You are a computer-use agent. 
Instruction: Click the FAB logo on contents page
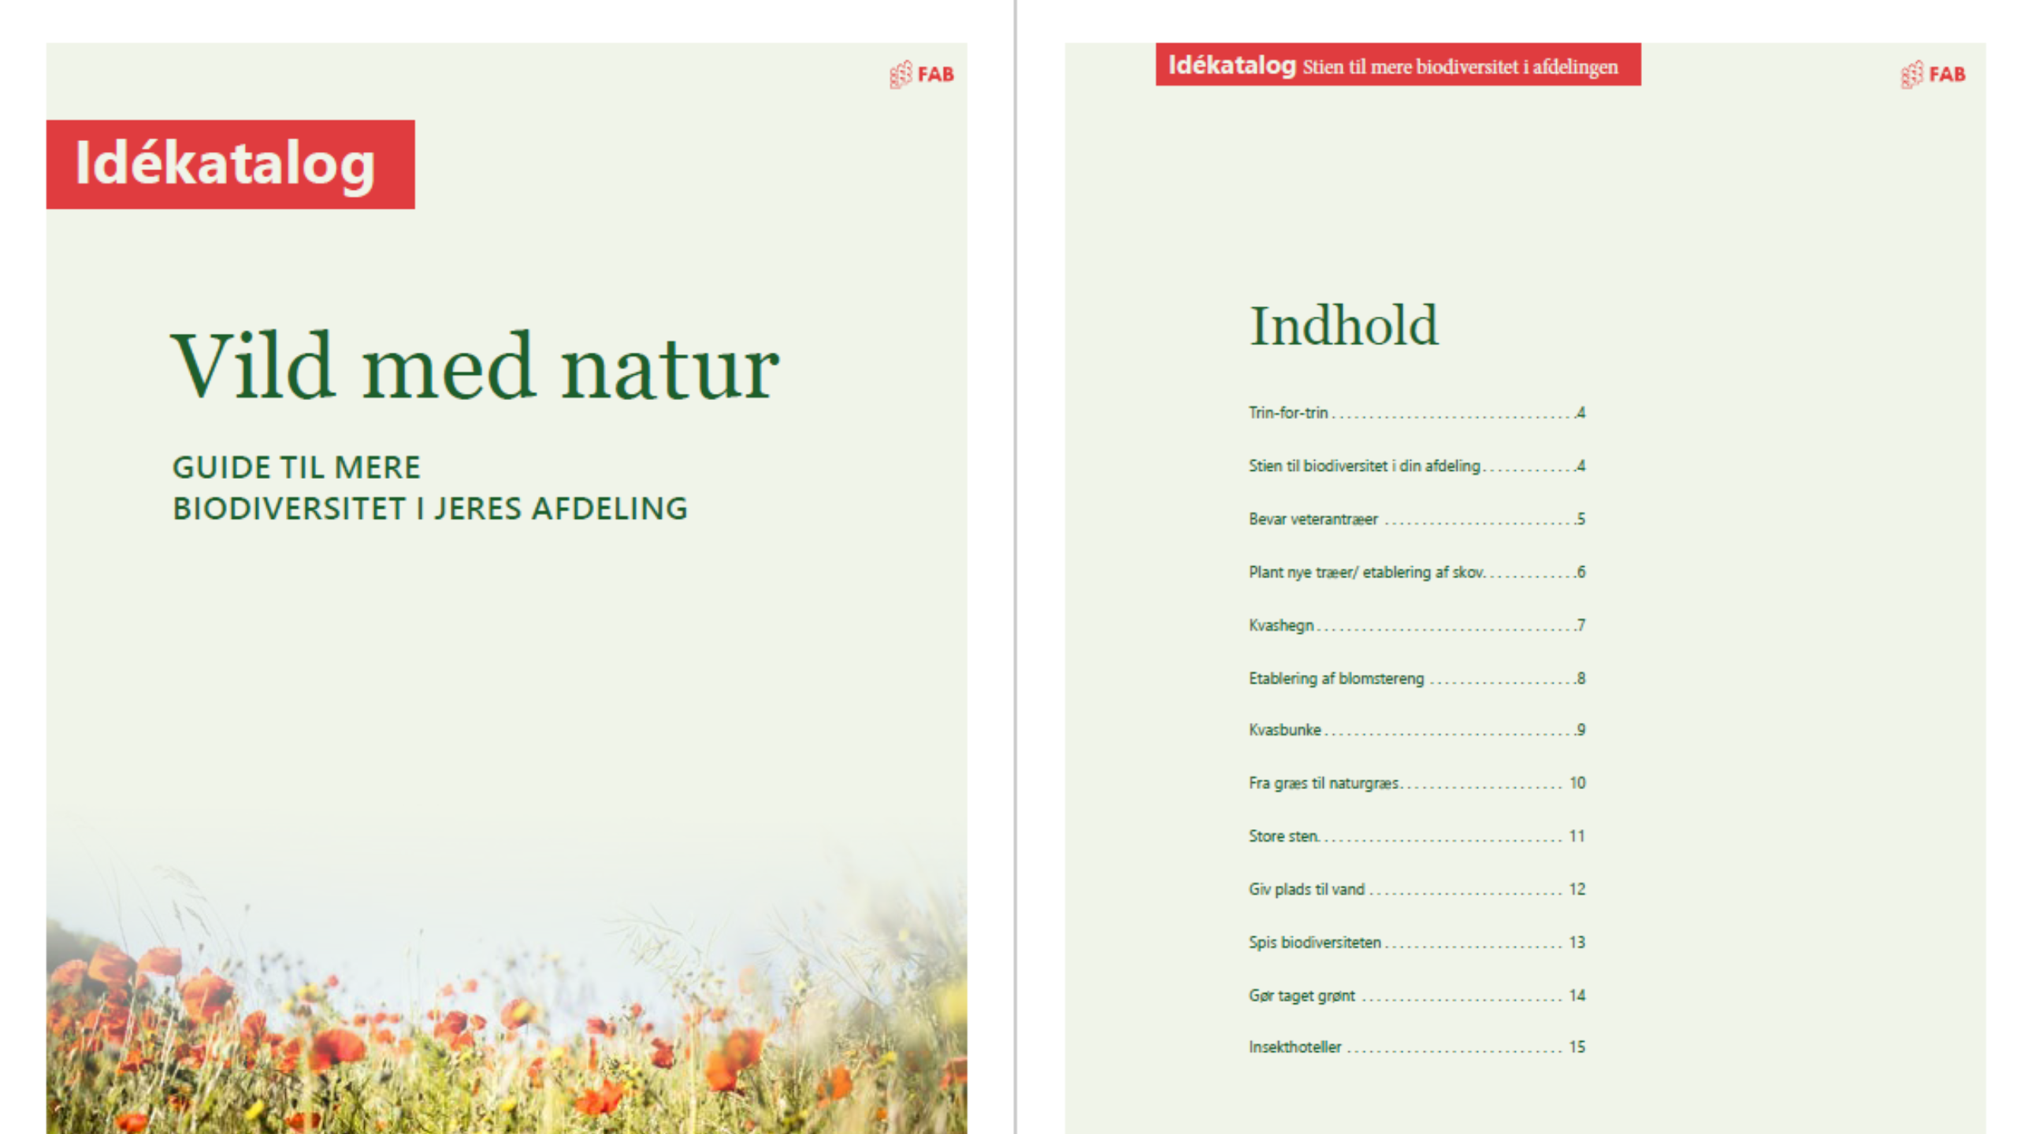click(x=1933, y=75)
